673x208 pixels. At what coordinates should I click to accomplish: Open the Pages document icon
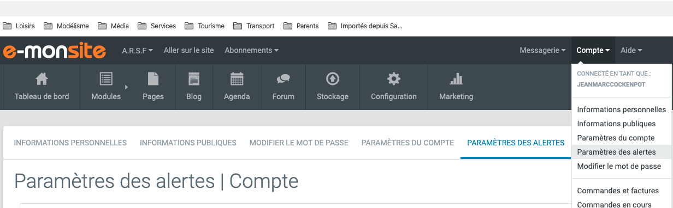(x=153, y=79)
